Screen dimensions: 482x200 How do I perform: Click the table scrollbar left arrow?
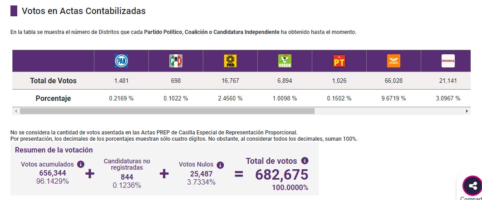click(16, 111)
